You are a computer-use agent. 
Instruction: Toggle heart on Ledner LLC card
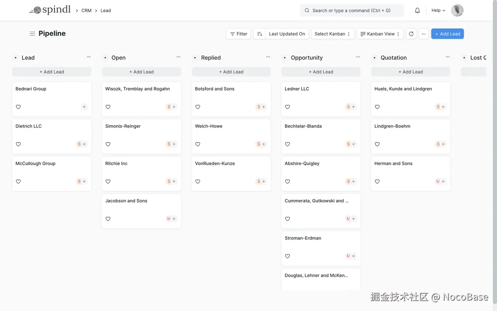pos(287,107)
